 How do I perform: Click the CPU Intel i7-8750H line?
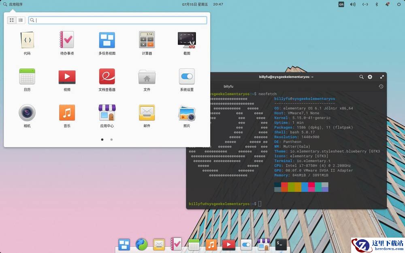coord(312,166)
